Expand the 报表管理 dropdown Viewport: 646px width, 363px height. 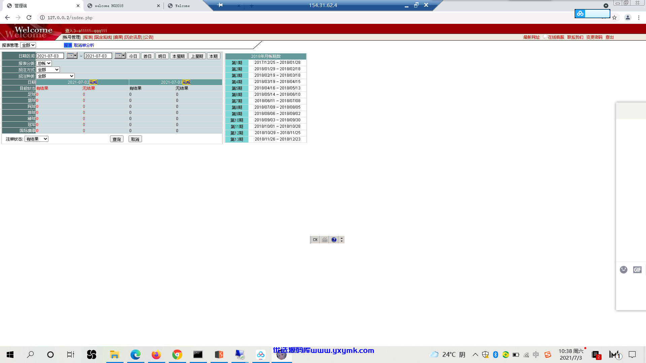tap(28, 45)
